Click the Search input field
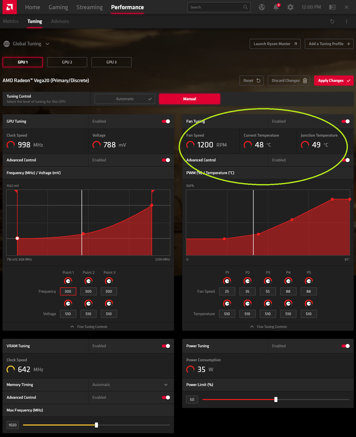This screenshot has width=356, height=437. coord(219,7)
